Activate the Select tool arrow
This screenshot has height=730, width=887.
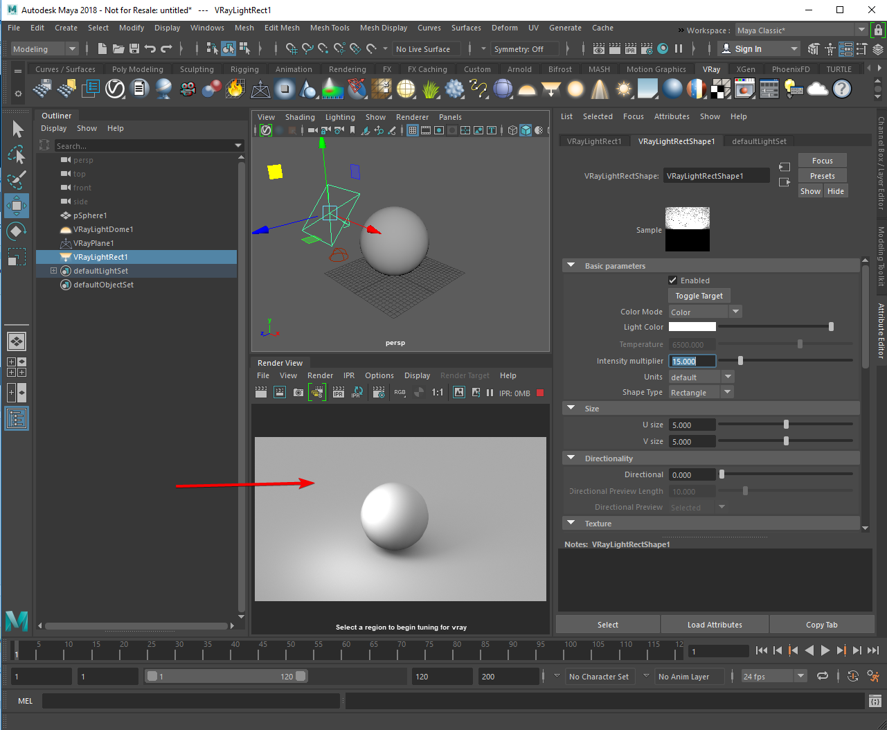pos(17,129)
